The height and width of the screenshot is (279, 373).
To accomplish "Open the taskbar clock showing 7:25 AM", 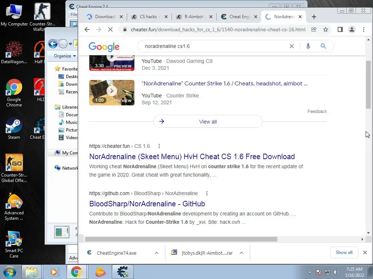I will coord(354,272).
